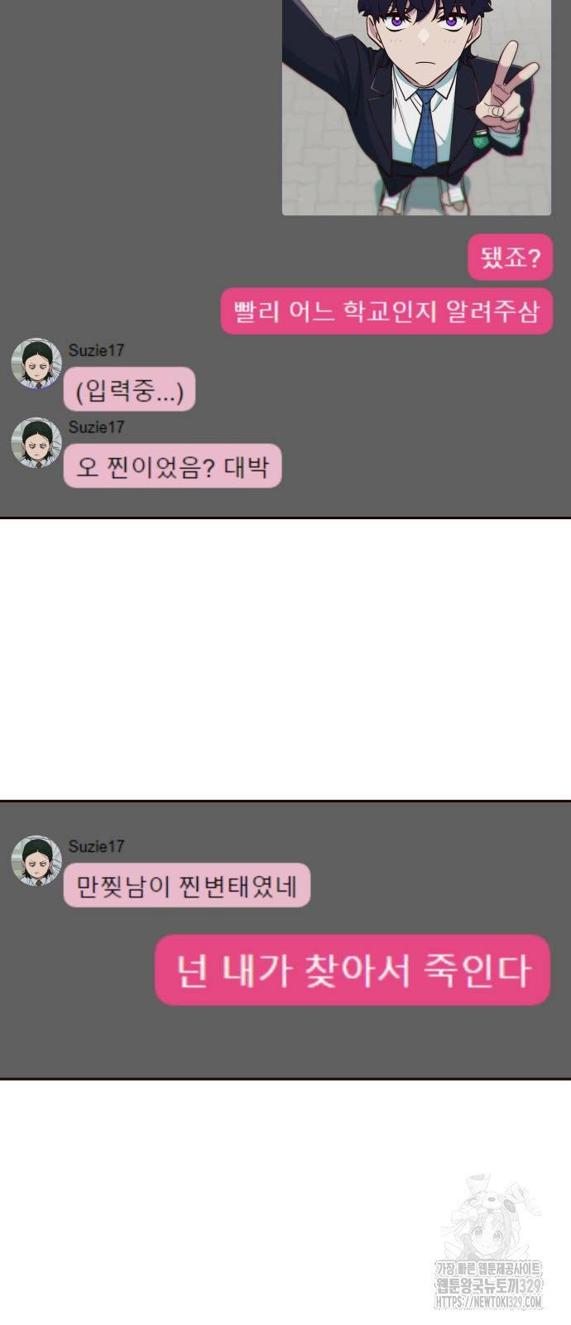Open the newtoki329.com watermark URL
Viewport: 571px width, 1325px height.
[x=488, y=1302]
